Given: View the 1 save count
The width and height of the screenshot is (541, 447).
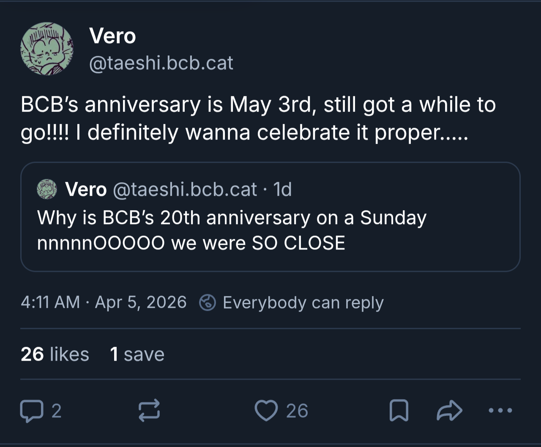Looking at the screenshot, I should click(137, 354).
